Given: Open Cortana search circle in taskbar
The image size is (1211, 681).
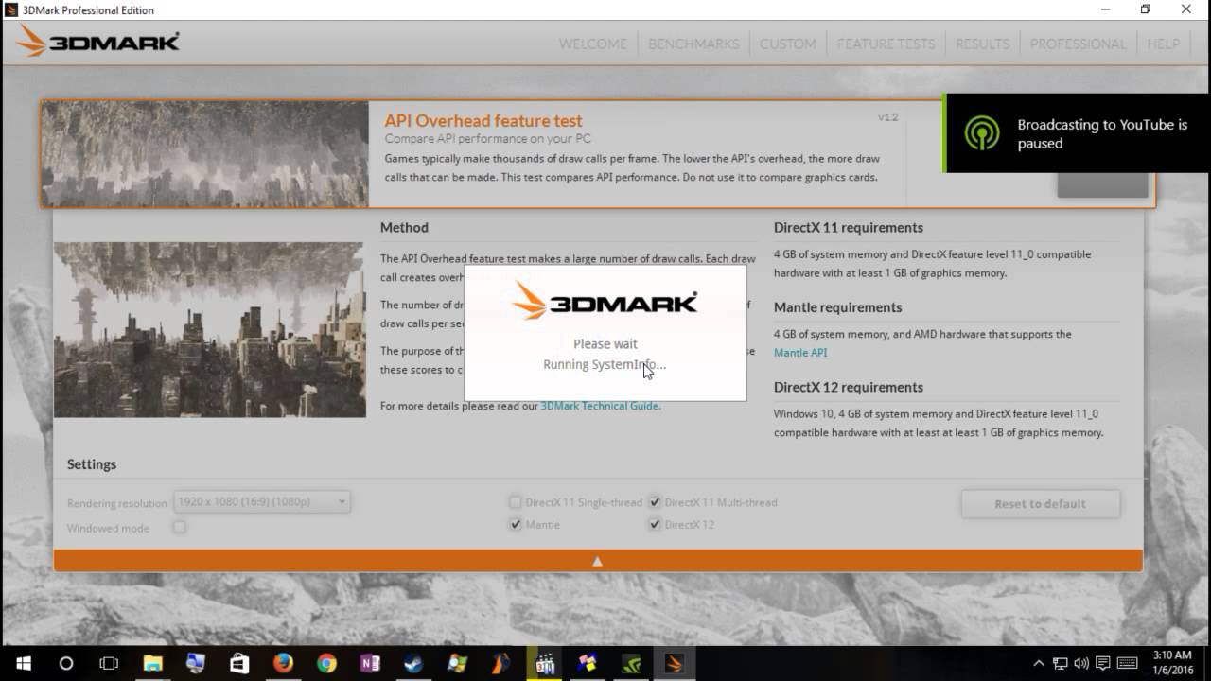Looking at the screenshot, I should [x=66, y=663].
